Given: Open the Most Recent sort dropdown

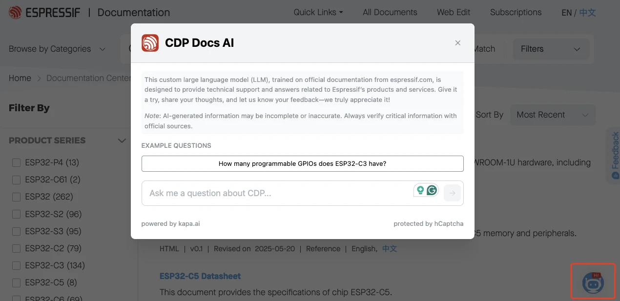Looking at the screenshot, I should 553,115.
